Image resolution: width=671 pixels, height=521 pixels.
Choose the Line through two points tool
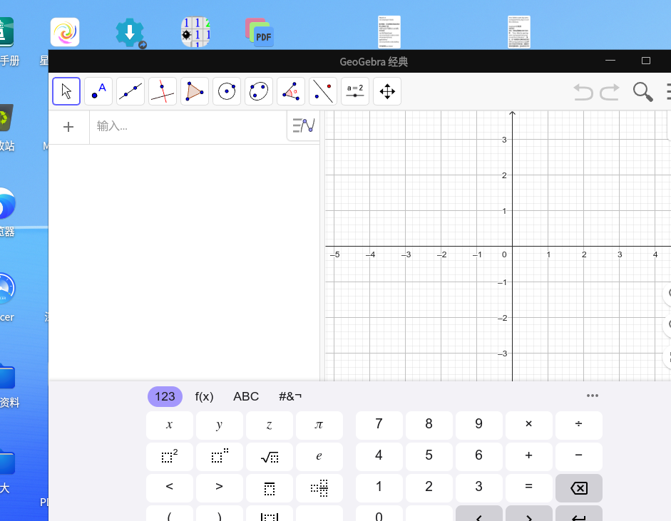(130, 91)
